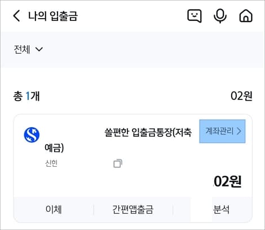Tap the 예금) account name continuation

pyautogui.click(x=54, y=148)
